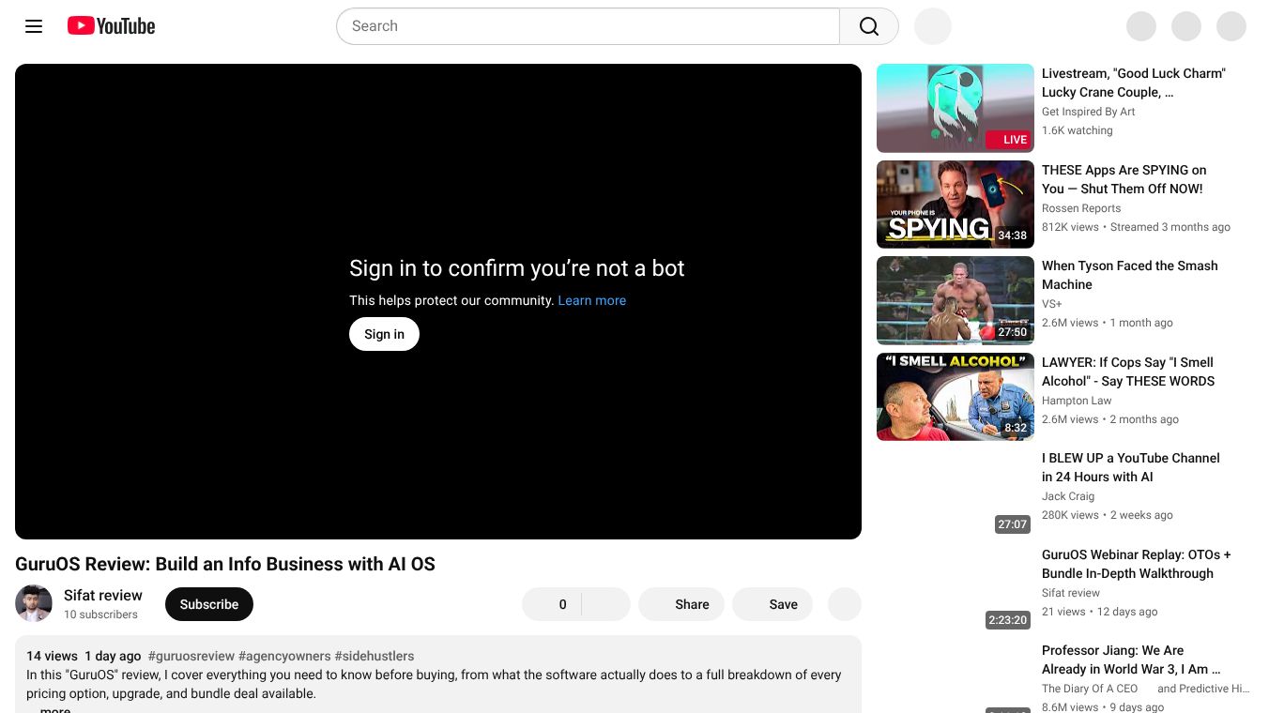The height and width of the screenshot is (713, 1269).
Task: Open the hamburger guide menu
Action: (x=34, y=26)
